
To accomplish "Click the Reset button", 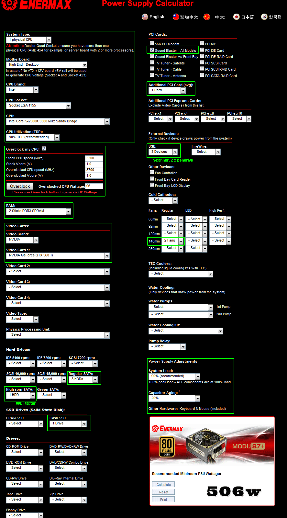I will pyautogui.click(x=163, y=492).
